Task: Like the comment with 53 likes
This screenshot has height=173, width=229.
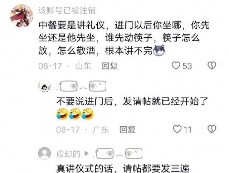Action: click(176, 65)
